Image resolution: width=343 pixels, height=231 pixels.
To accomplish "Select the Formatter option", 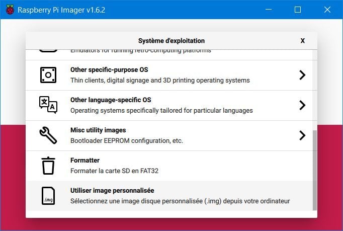I will tap(169, 166).
